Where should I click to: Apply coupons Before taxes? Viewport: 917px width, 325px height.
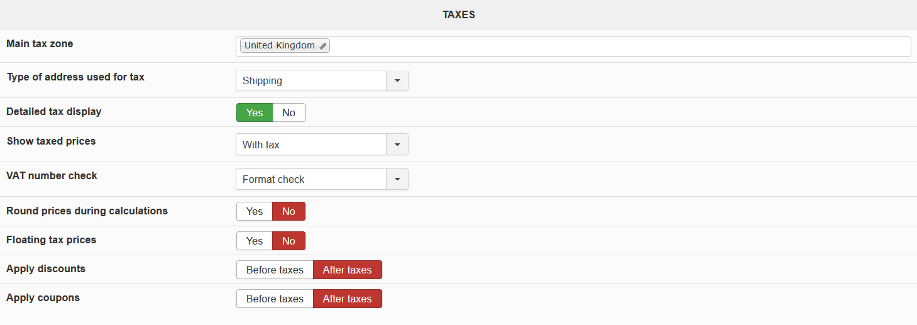pos(275,299)
